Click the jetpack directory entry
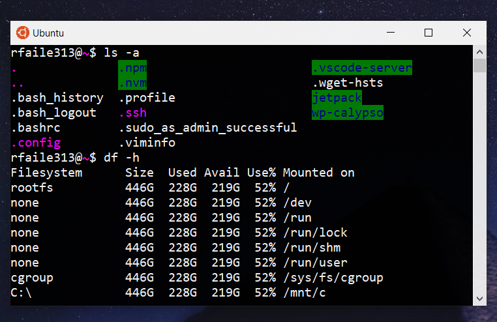The image size is (497, 322). 337,98
